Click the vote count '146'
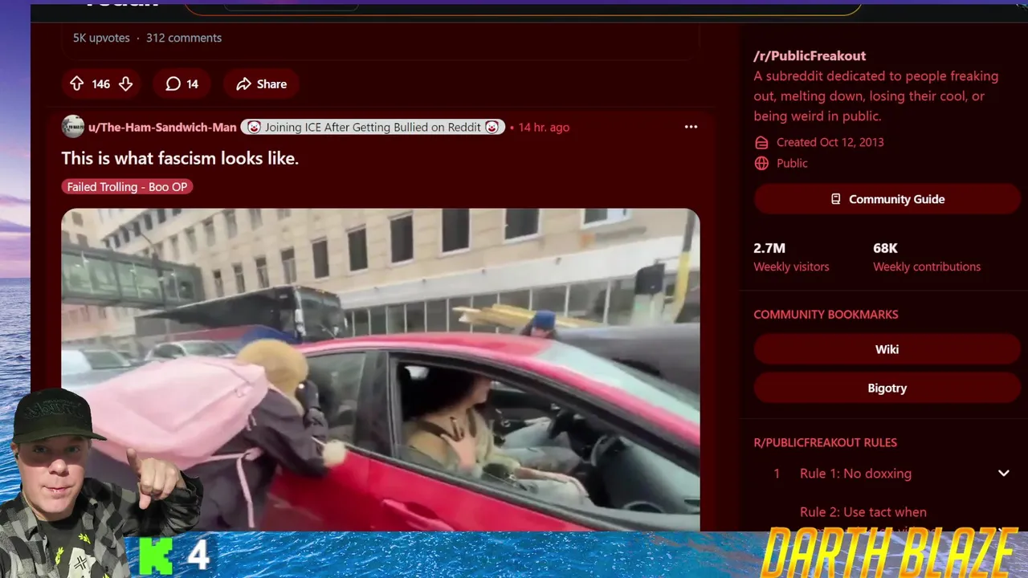 pyautogui.click(x=100, y=83)
